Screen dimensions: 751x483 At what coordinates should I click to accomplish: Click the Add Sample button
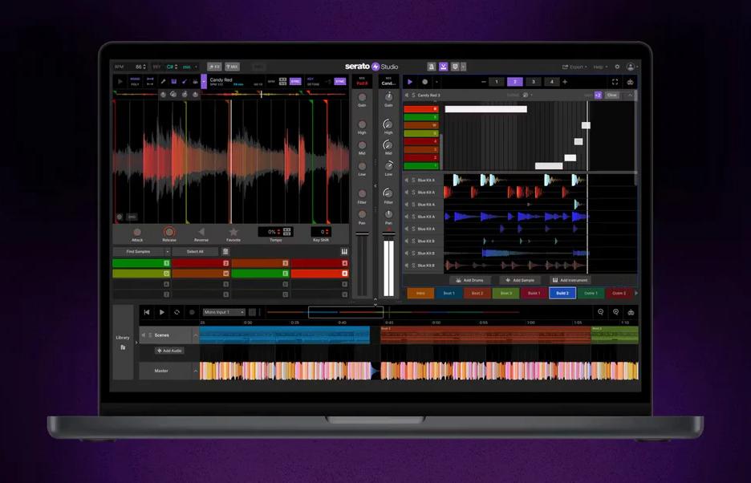[520, 280]
